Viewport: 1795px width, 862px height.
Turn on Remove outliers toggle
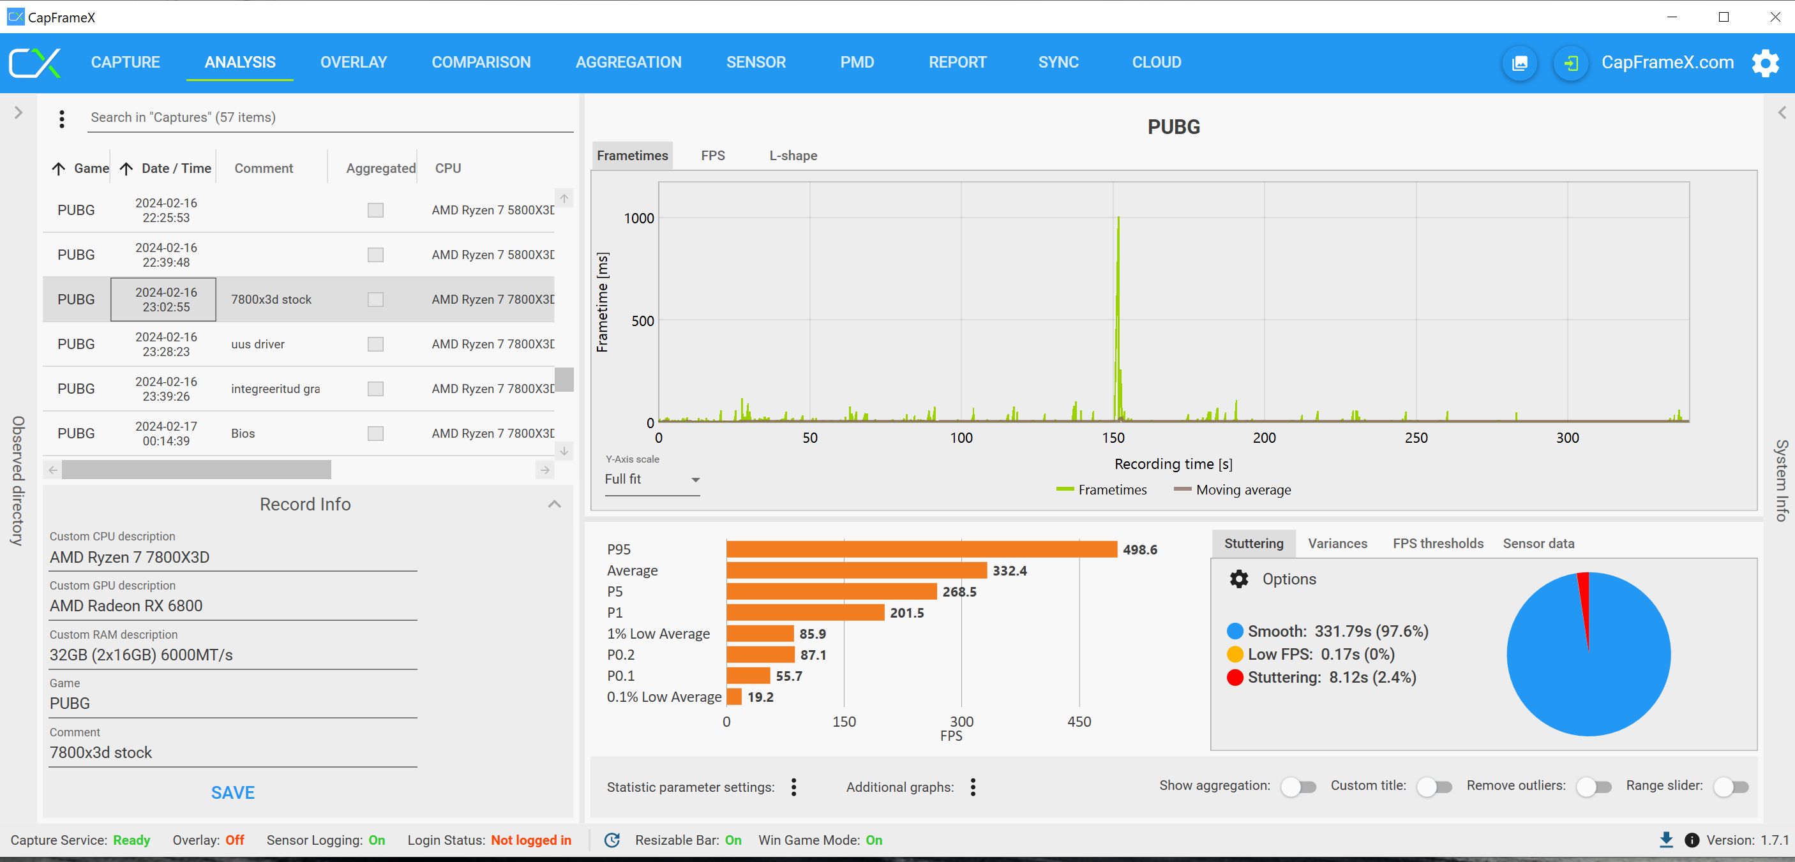(1595, 787)
